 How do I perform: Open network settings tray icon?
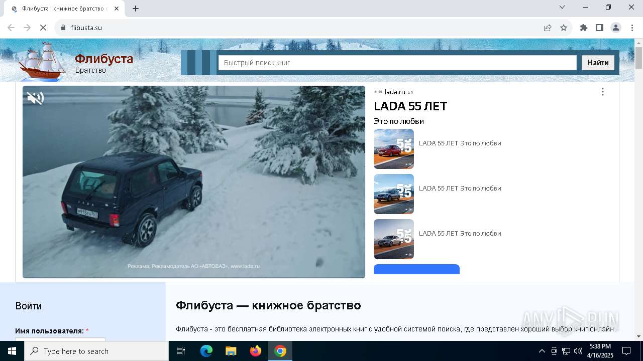566,351
